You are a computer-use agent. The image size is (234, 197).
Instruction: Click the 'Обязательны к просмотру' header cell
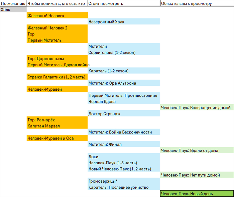[x=197, y=3]
